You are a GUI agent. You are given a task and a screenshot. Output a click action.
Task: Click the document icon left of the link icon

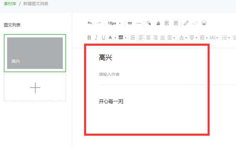pos(176,23)
